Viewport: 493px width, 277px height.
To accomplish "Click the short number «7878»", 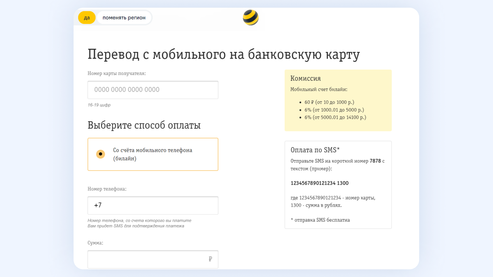I will 375,161.
